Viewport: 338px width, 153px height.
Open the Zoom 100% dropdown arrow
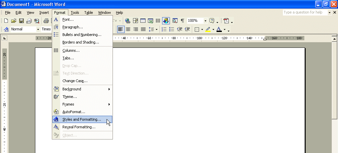pos(205,21)
